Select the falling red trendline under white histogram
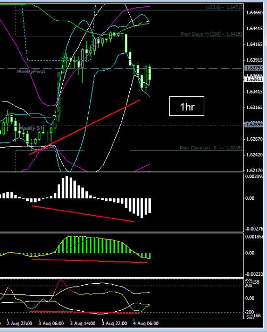Screen dimensions: 267x332 click(83, 214)
